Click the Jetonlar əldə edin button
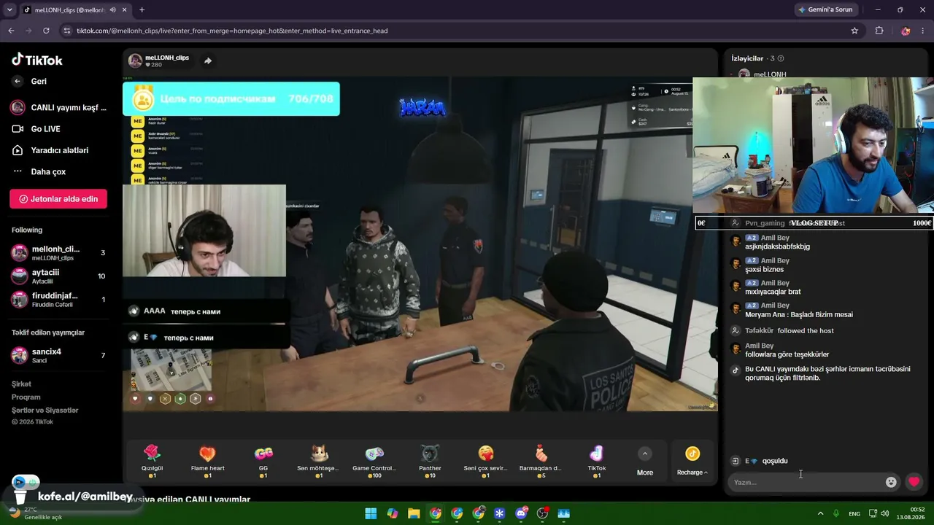 [x=58, y=199]
